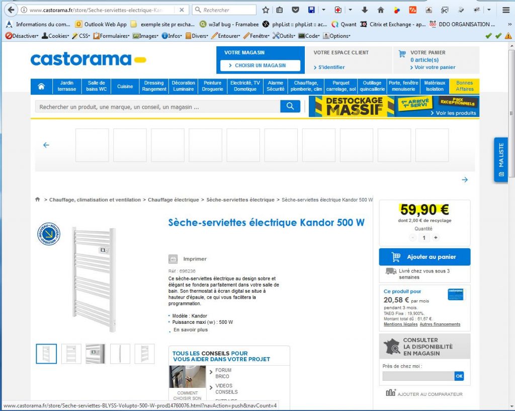Open the Firefox hamburger menu
Viewport: 515px width, 411px height.
tap(506, 10)
